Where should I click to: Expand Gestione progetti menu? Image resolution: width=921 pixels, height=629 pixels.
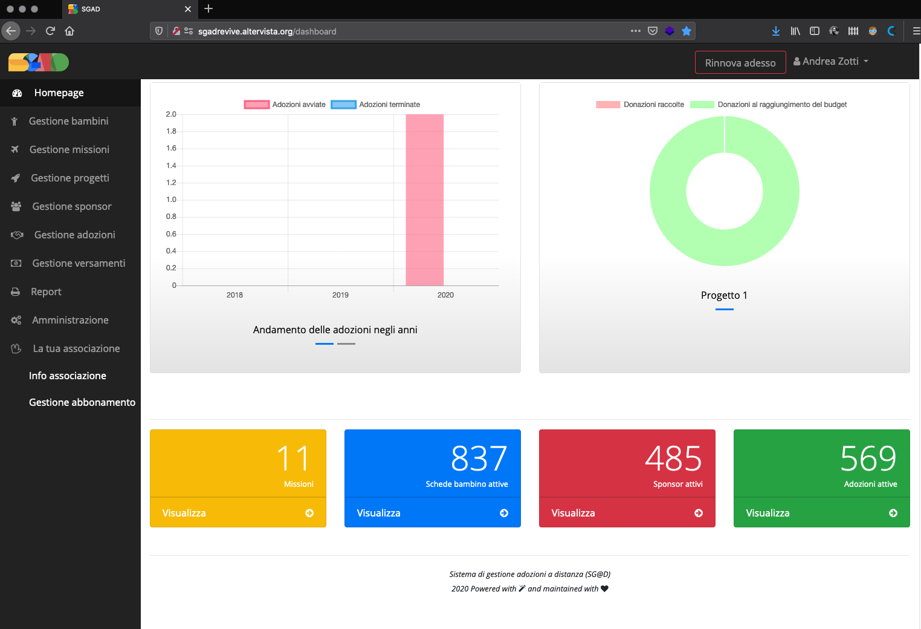tap(70, 178)
